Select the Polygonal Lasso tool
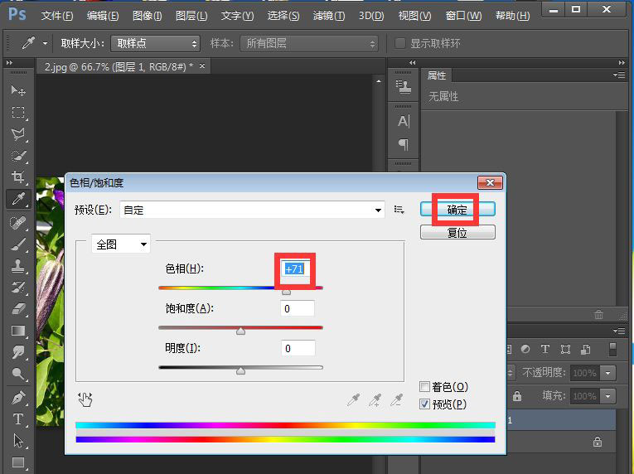634x474 pixels. click(18, 134)
